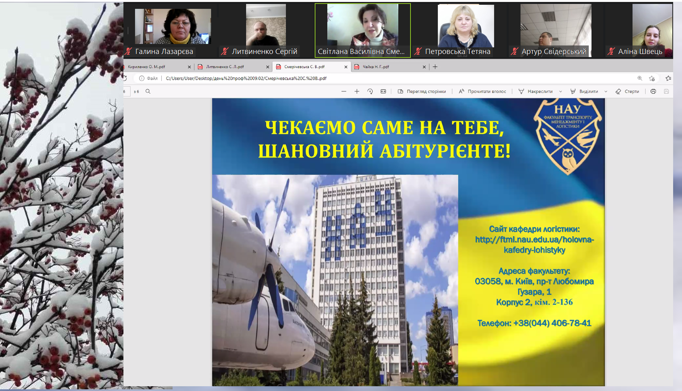Expand Виділити highlight options dropdown arrow

pyautogui.click(x=606, y=91)
